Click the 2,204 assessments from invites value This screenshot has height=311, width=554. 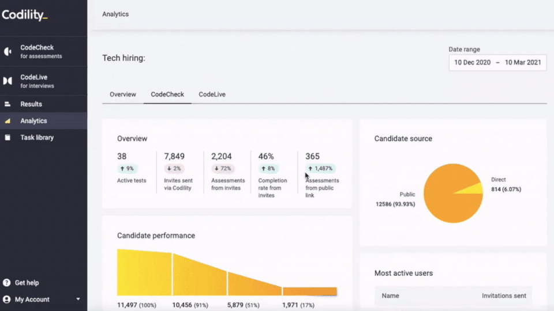(222, 156)
